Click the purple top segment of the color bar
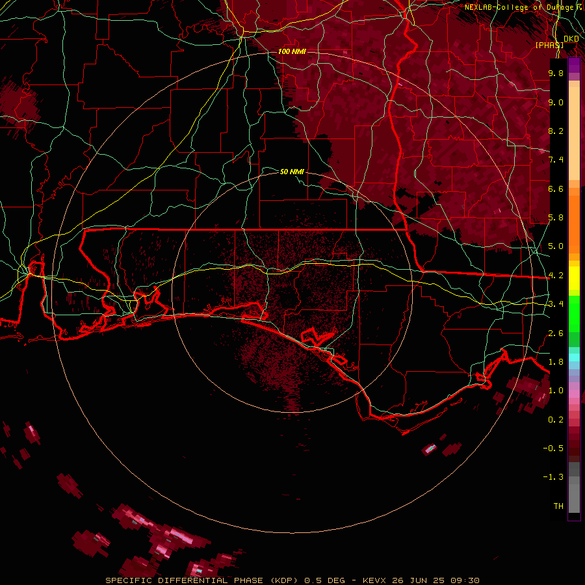Screen dimensions: 585x585 pos(574,65)
